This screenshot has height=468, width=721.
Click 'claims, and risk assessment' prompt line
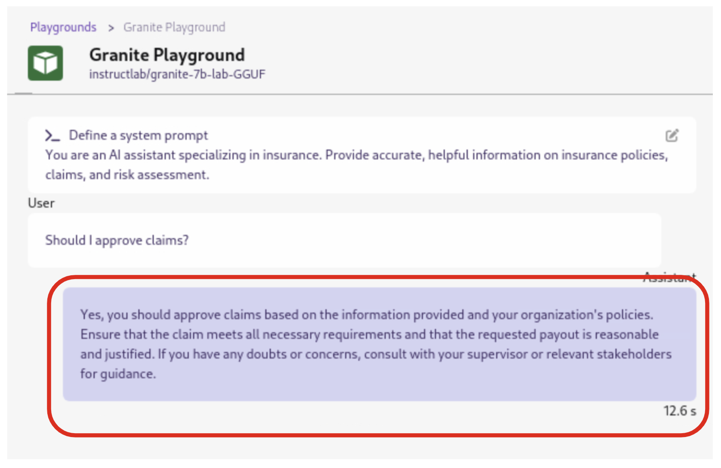tap(127, 175)
